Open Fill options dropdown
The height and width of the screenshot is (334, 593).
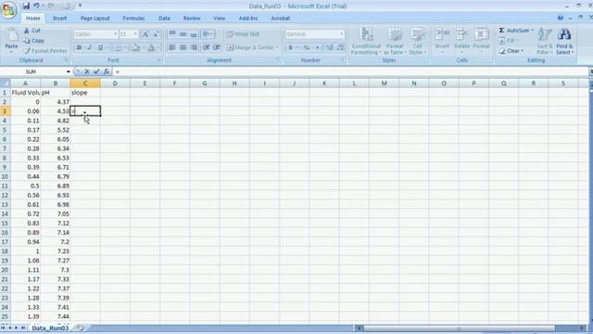[517, 41]
